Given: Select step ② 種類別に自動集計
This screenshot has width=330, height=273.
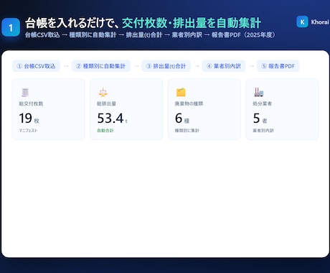Looking at the screenshot, I should [x=100, y=66].
